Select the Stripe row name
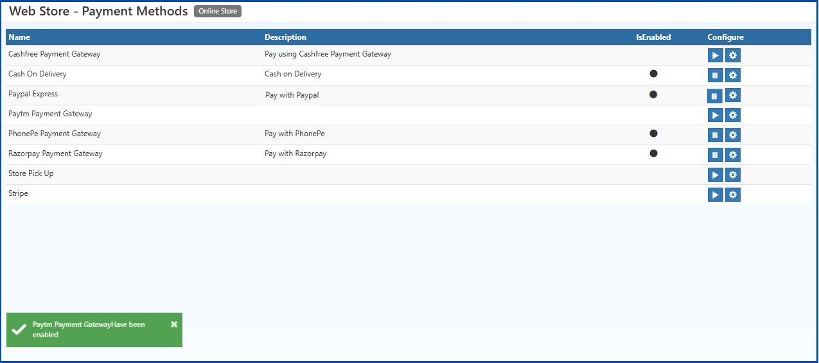The image size is (819, 363). (18, 193)
